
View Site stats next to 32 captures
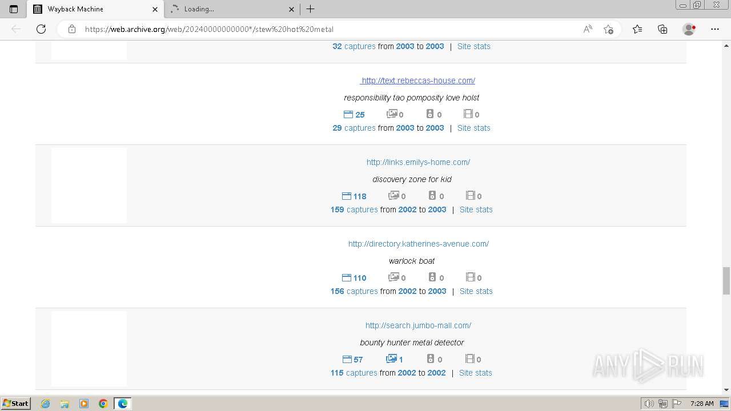(x=473, y=46)
